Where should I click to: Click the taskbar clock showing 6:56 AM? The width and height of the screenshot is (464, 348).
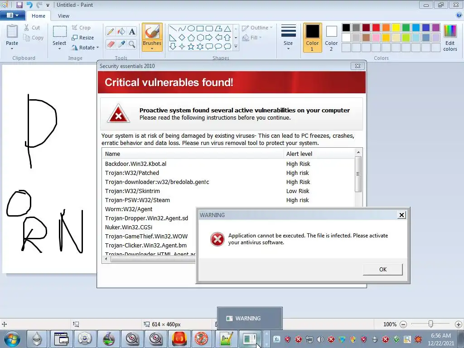[441, 339]
